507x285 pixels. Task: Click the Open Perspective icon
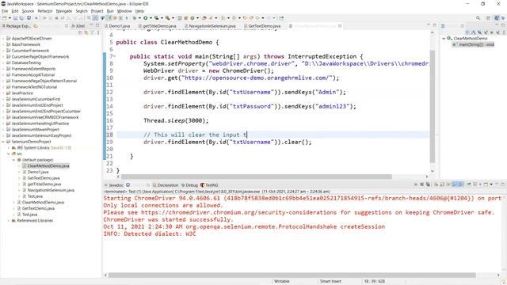[488, 18]
